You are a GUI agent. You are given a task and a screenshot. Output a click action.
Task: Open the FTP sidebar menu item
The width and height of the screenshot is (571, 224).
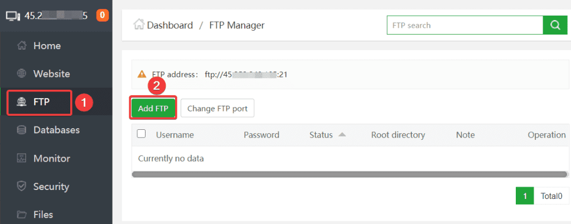41,102
